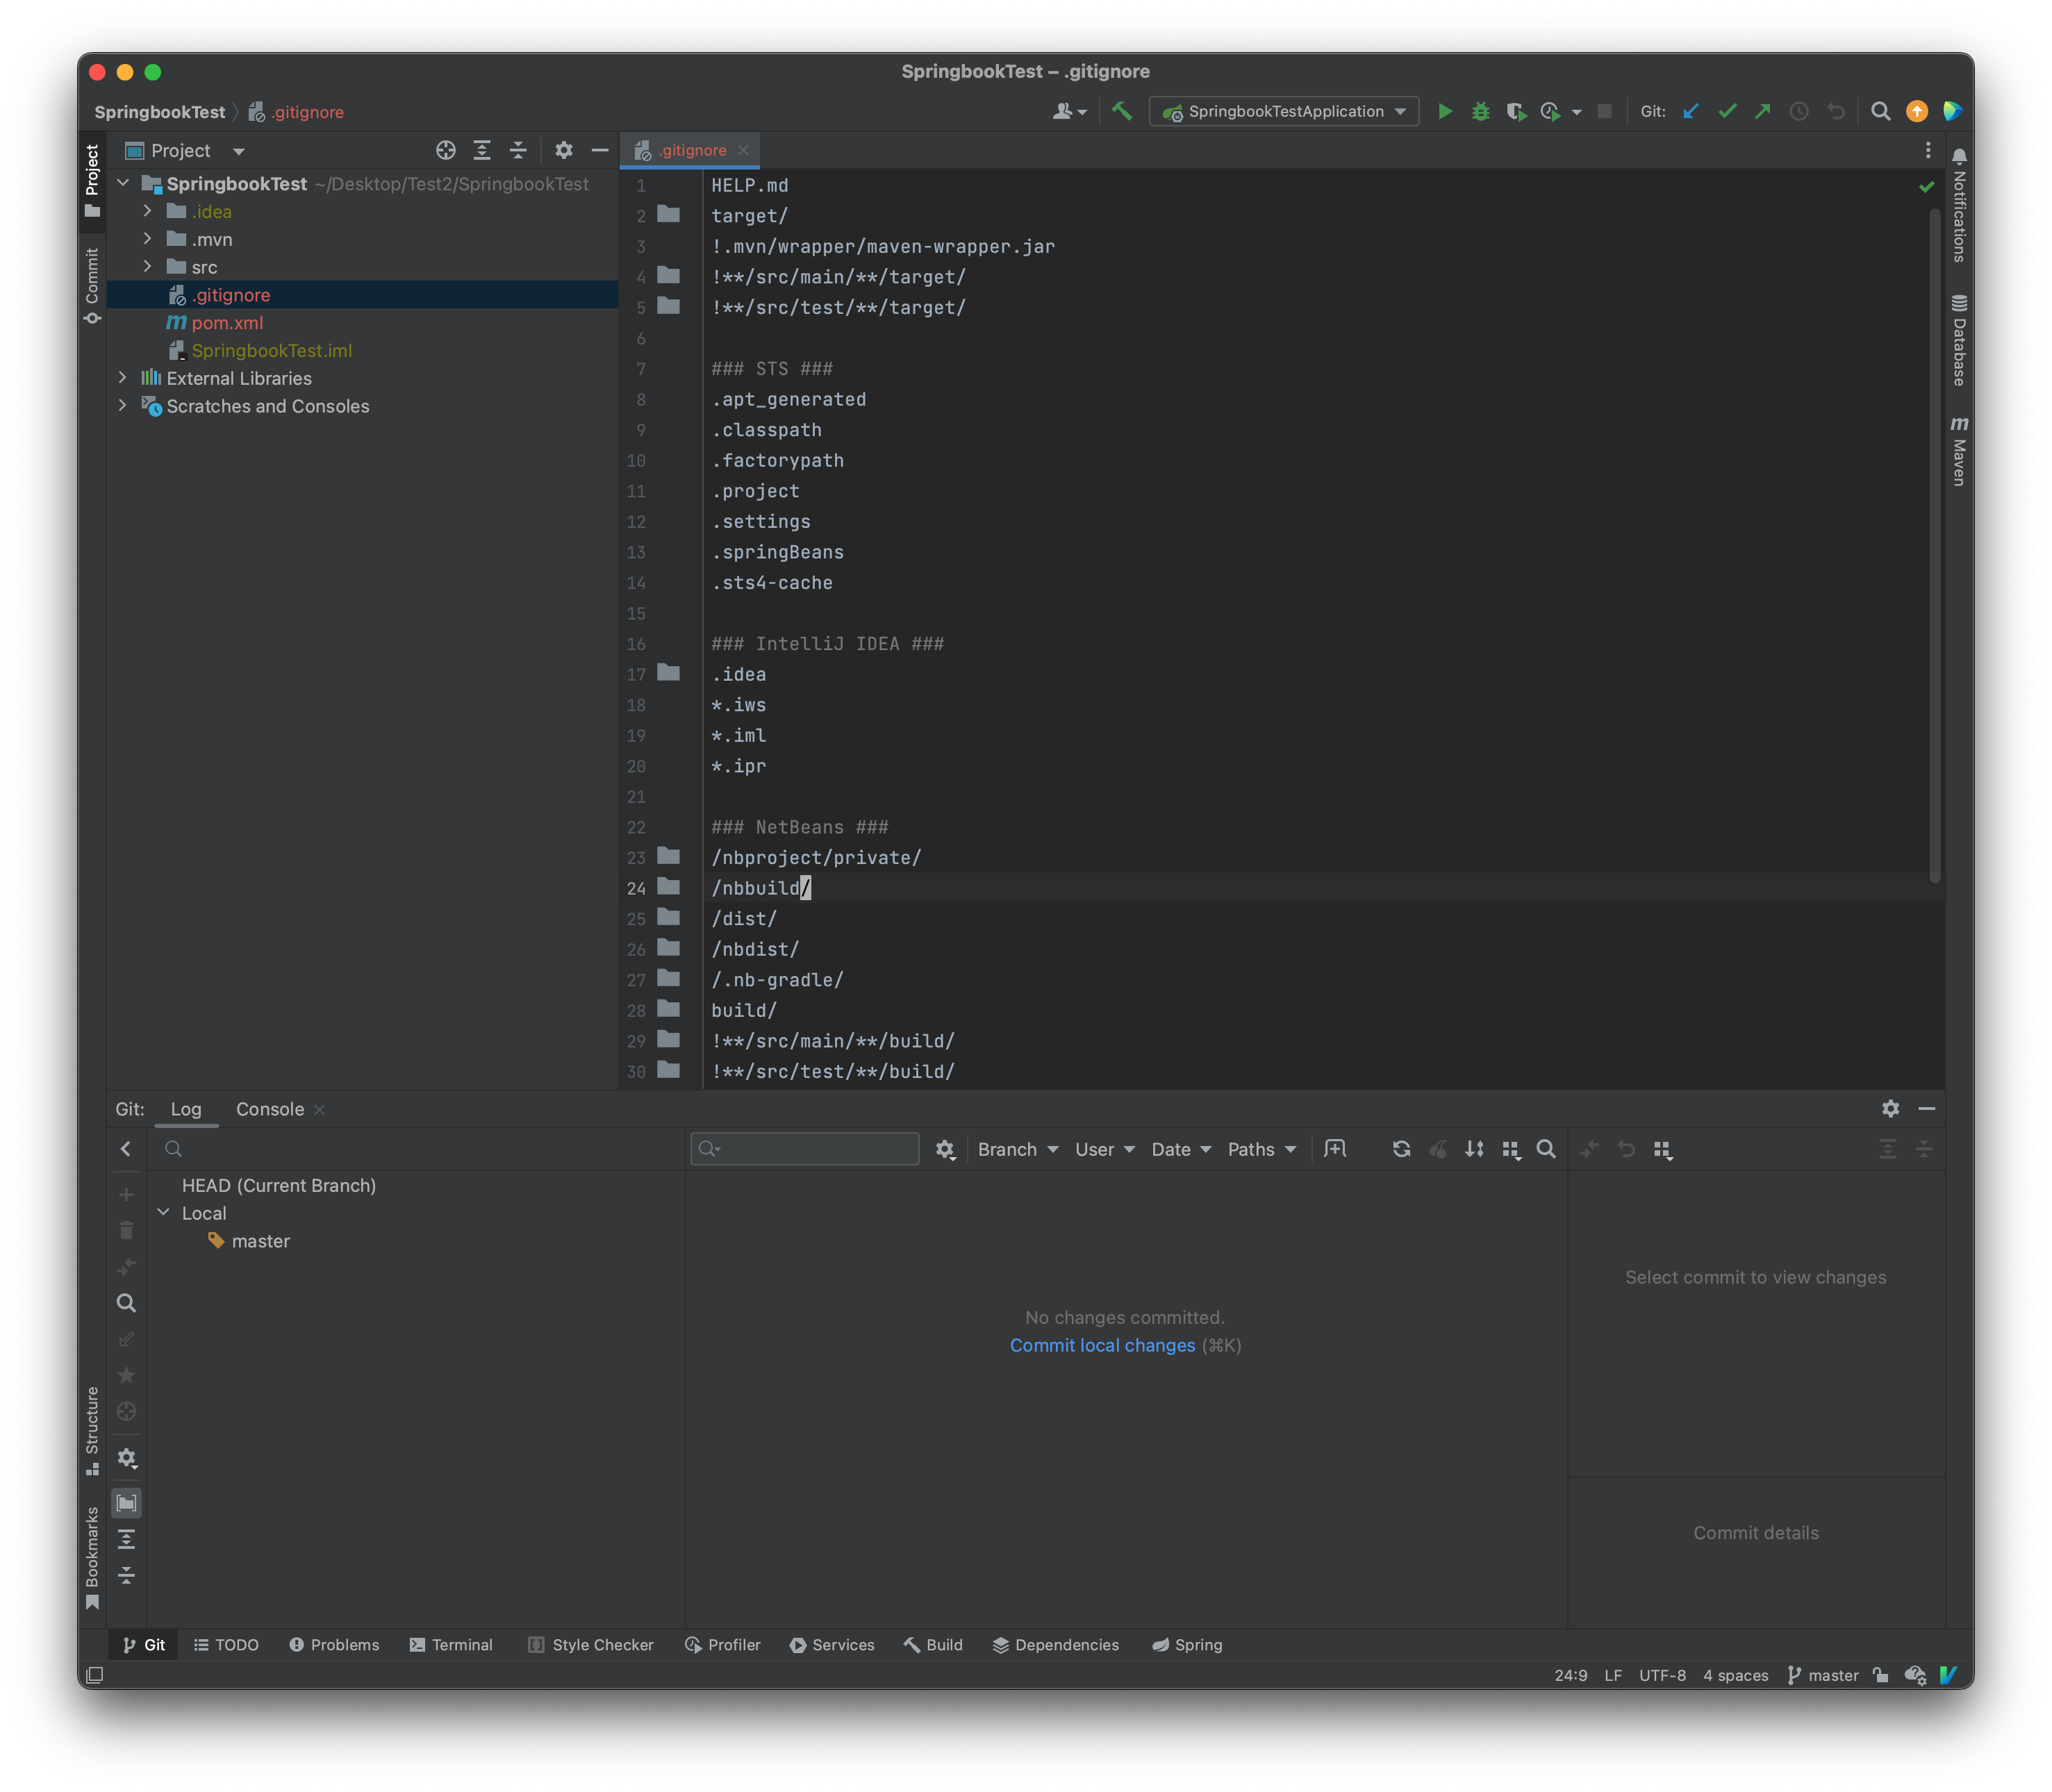The height and width of the screenshot is (1792, 2052).
Task: Refresh the Git log
Action: (x=1401, y=1149)
